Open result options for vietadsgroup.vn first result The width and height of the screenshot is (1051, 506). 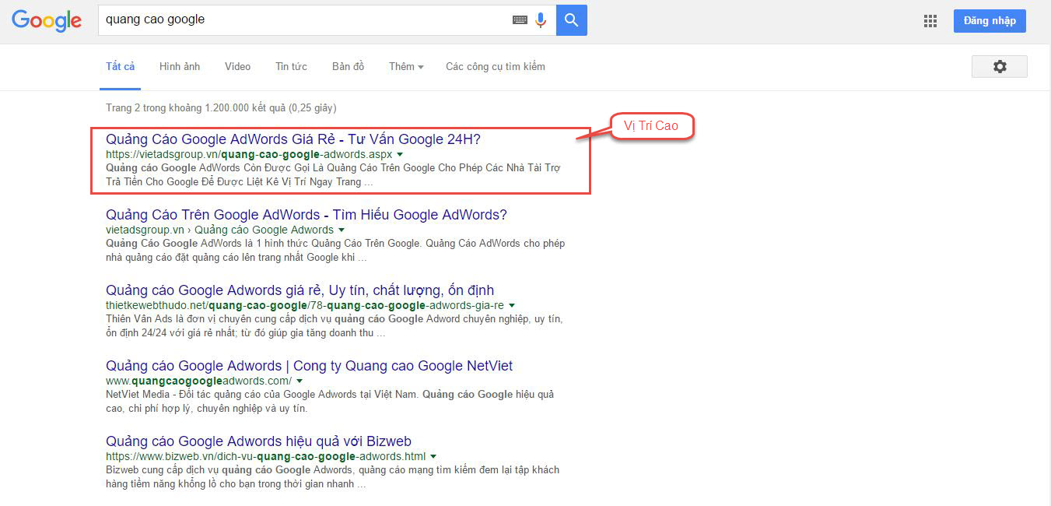coord(399,154)
